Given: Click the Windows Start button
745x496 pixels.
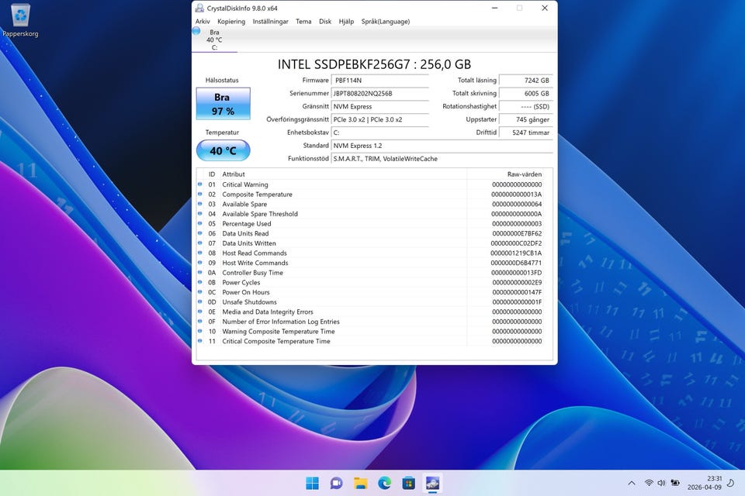Looking at the screenshot, I should (312, 483).
